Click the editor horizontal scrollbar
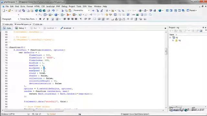This screenshot has height=116, width=207. (34, 111)
